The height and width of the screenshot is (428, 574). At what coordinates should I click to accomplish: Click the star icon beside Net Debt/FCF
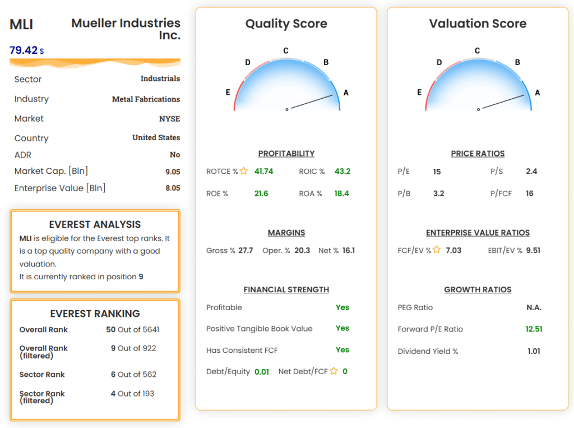tap(334, 371)
